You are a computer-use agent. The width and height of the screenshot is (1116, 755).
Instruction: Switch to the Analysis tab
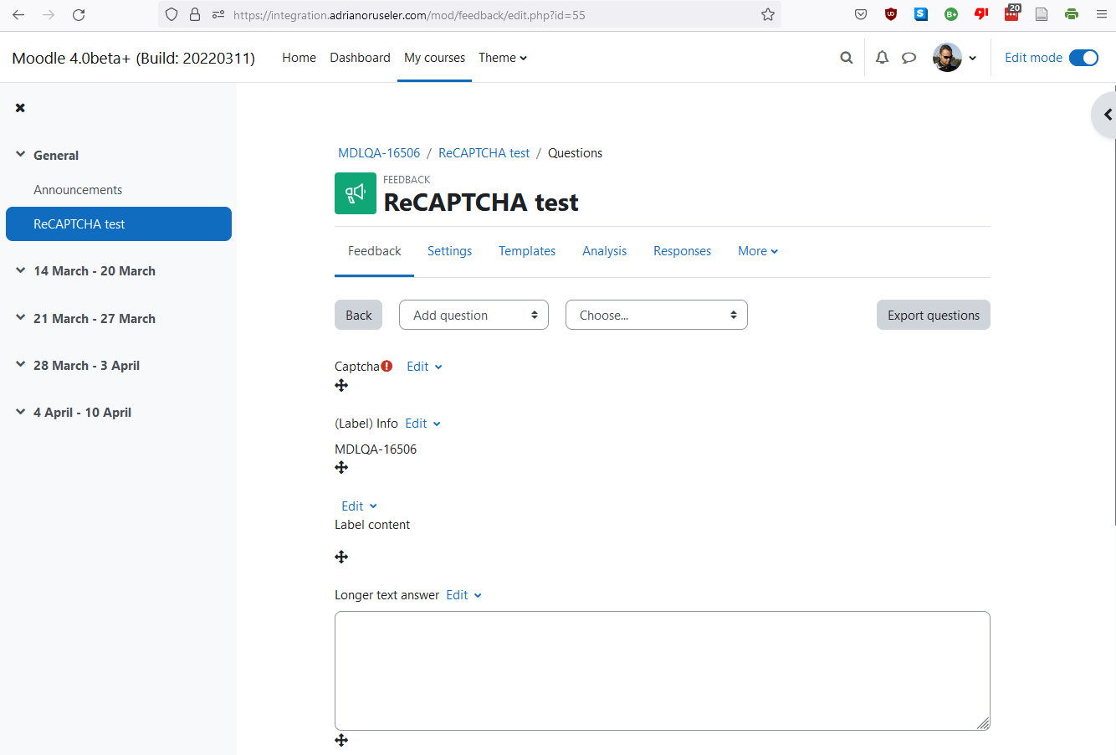pyautogui.click(x=604, y=251)
